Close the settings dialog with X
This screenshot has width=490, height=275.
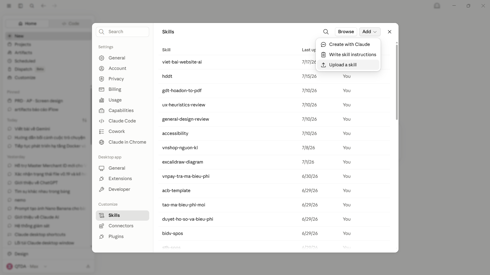(389, 32)
